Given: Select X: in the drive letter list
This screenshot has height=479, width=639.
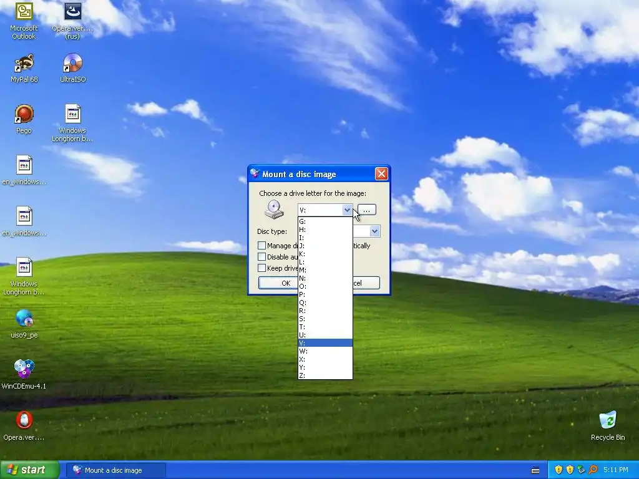Looking at the screenshot, I should coord(325,359).
